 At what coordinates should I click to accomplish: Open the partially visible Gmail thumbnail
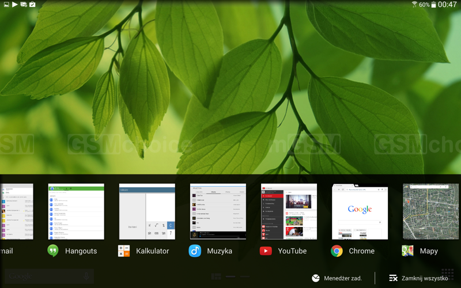16,211
